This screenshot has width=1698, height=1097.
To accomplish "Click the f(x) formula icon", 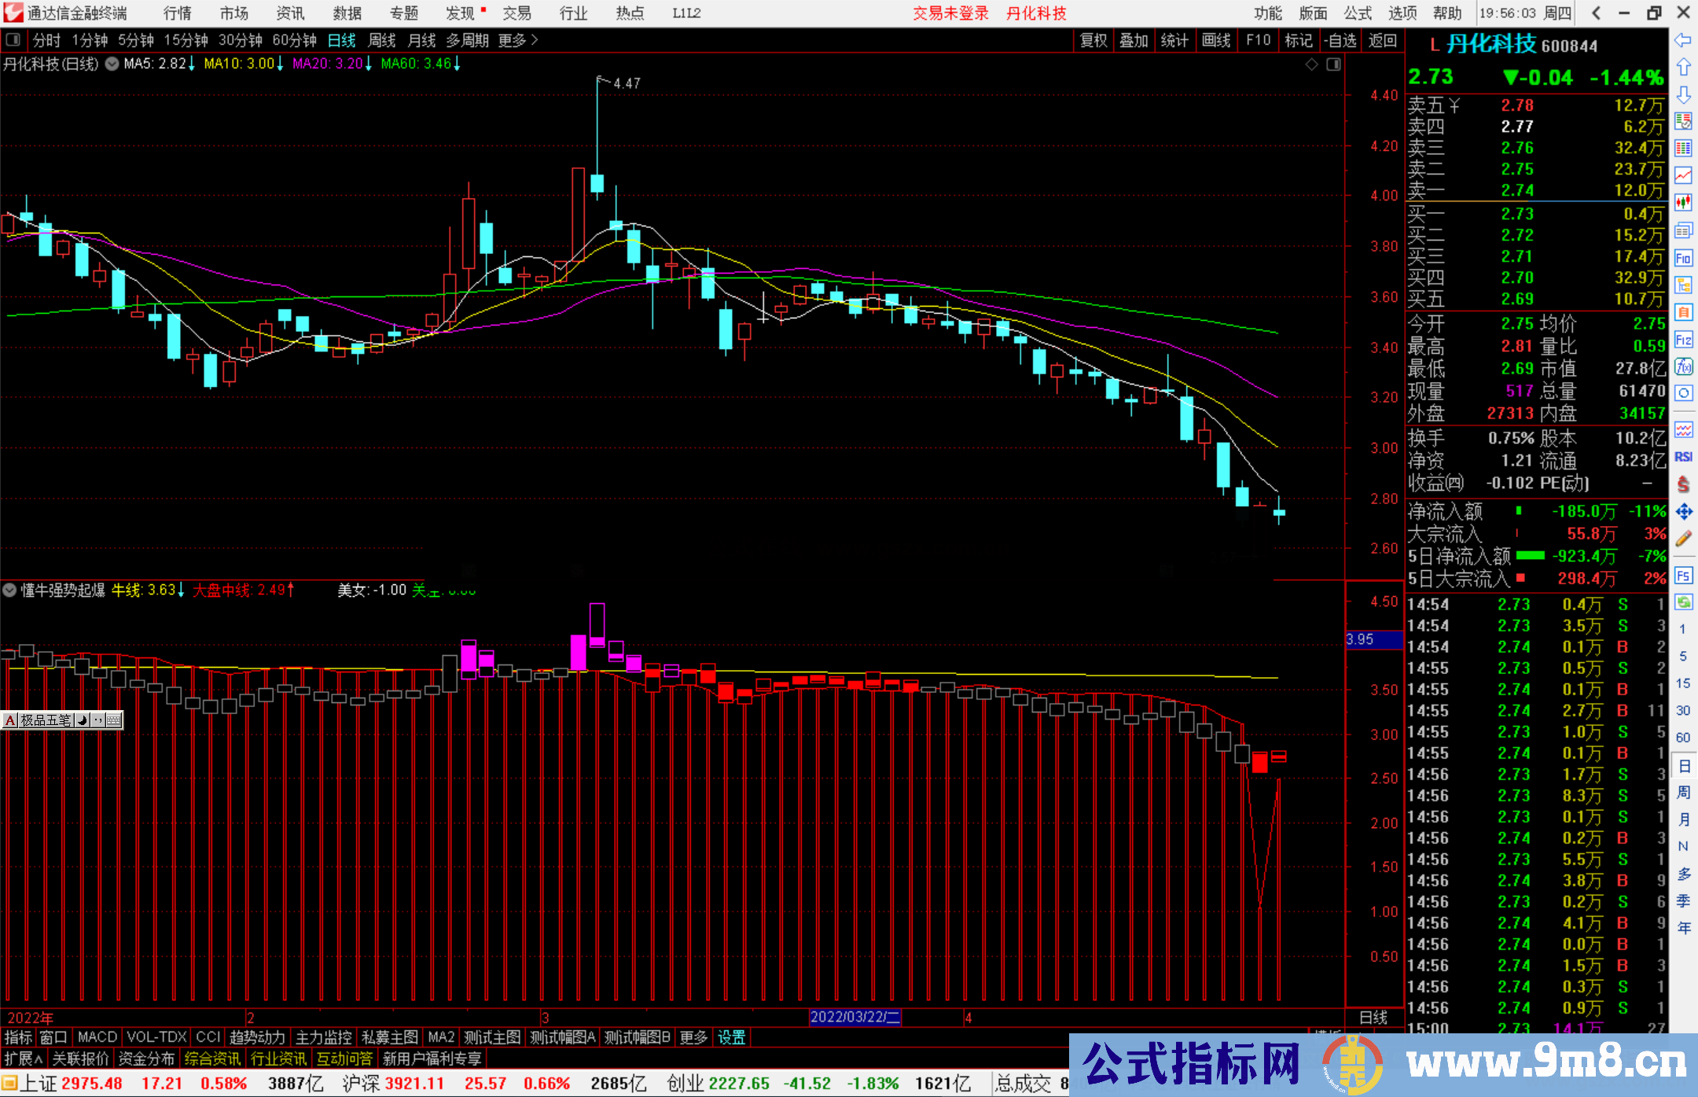I will click(x=1683, y=367).
